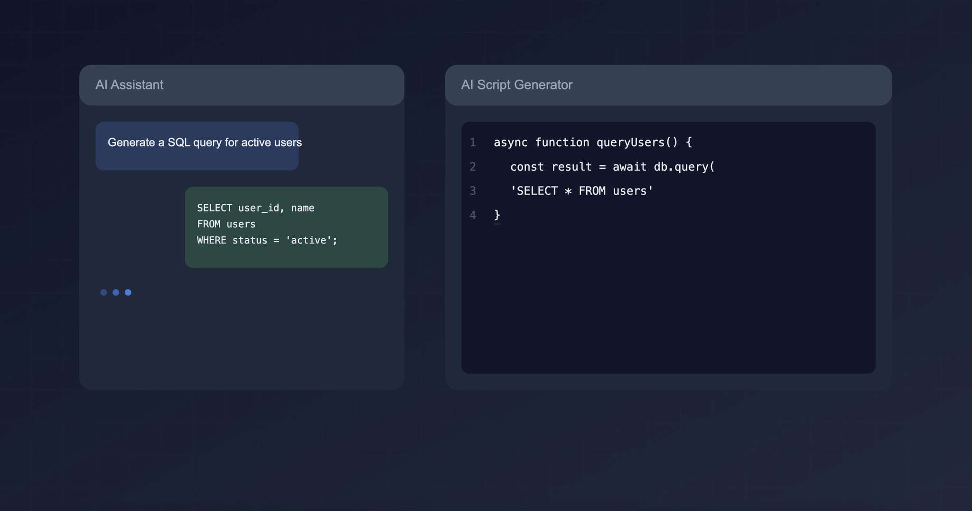Select the await db.query line

click(612, 167)
